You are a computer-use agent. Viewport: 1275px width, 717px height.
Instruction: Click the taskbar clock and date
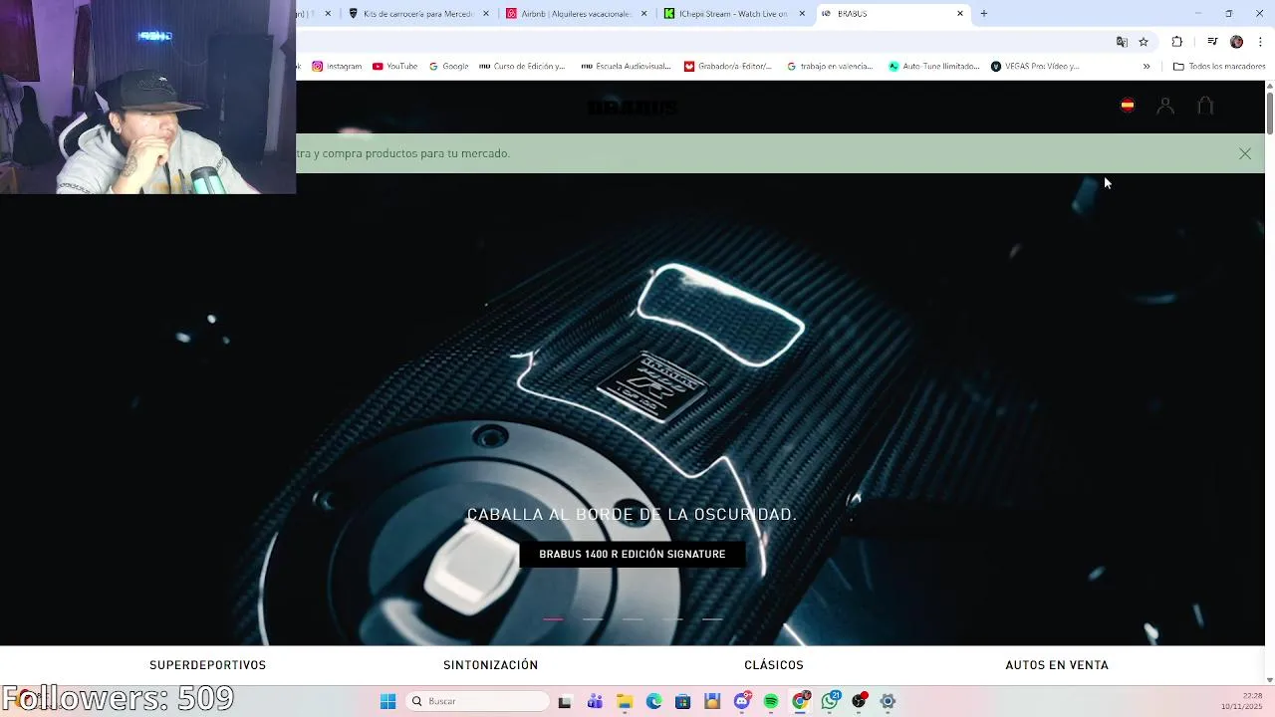click(1243, 701)
